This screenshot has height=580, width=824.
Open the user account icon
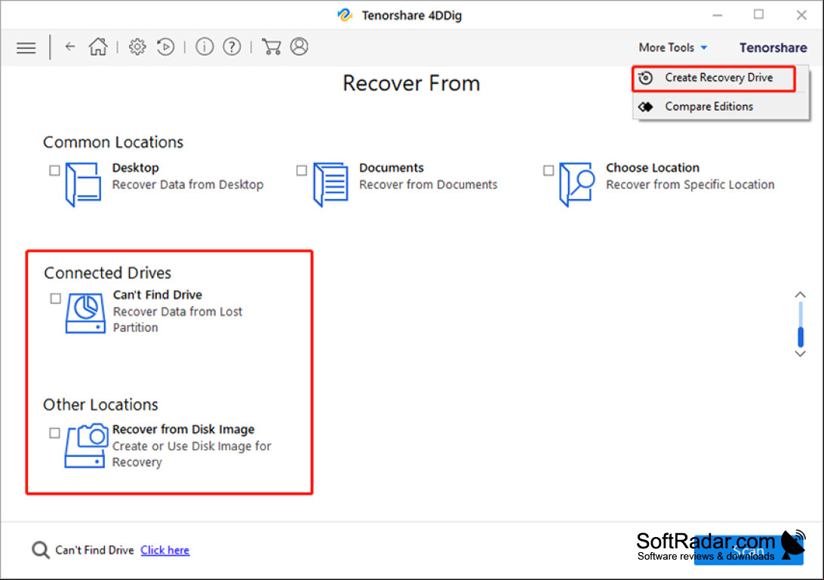(x=299, y=47)
